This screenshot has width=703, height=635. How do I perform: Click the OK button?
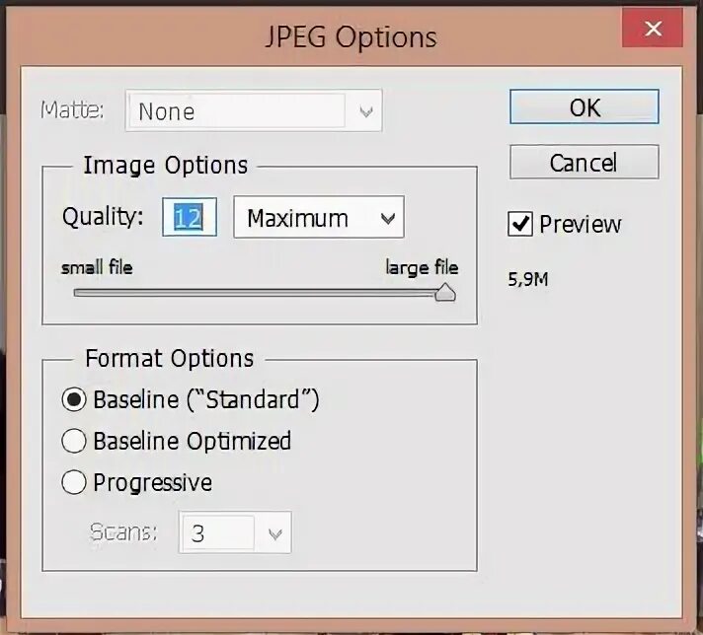pos(584,107)
